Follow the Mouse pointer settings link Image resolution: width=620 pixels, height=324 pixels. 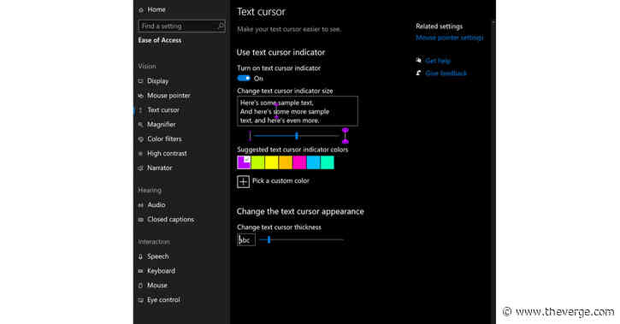(449, 38)
